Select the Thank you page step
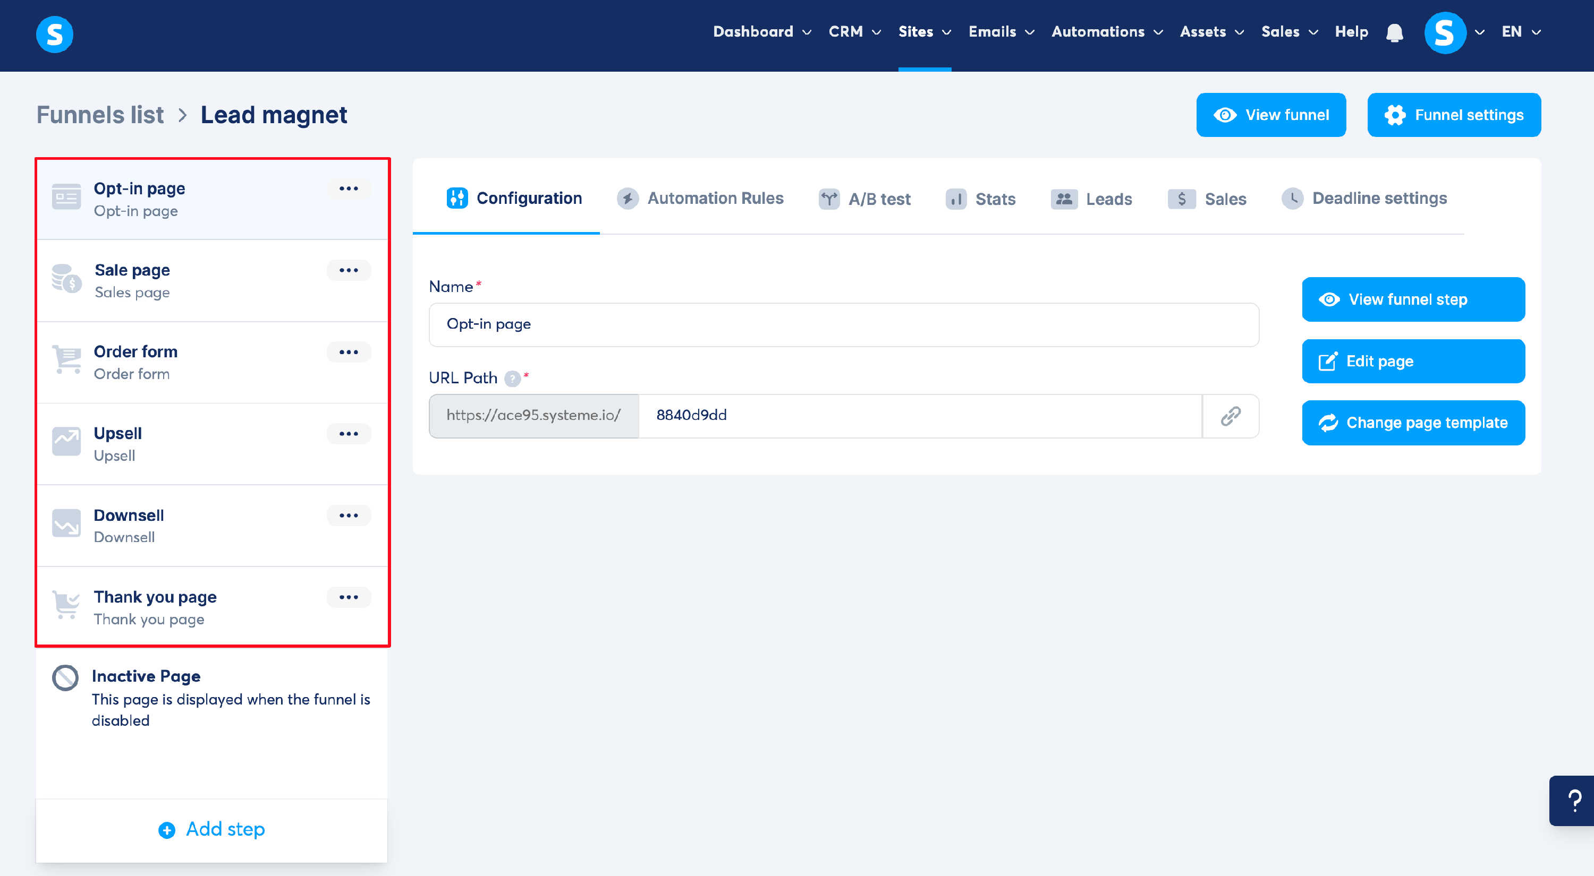1594x876 pixels. tap(211, 606)
